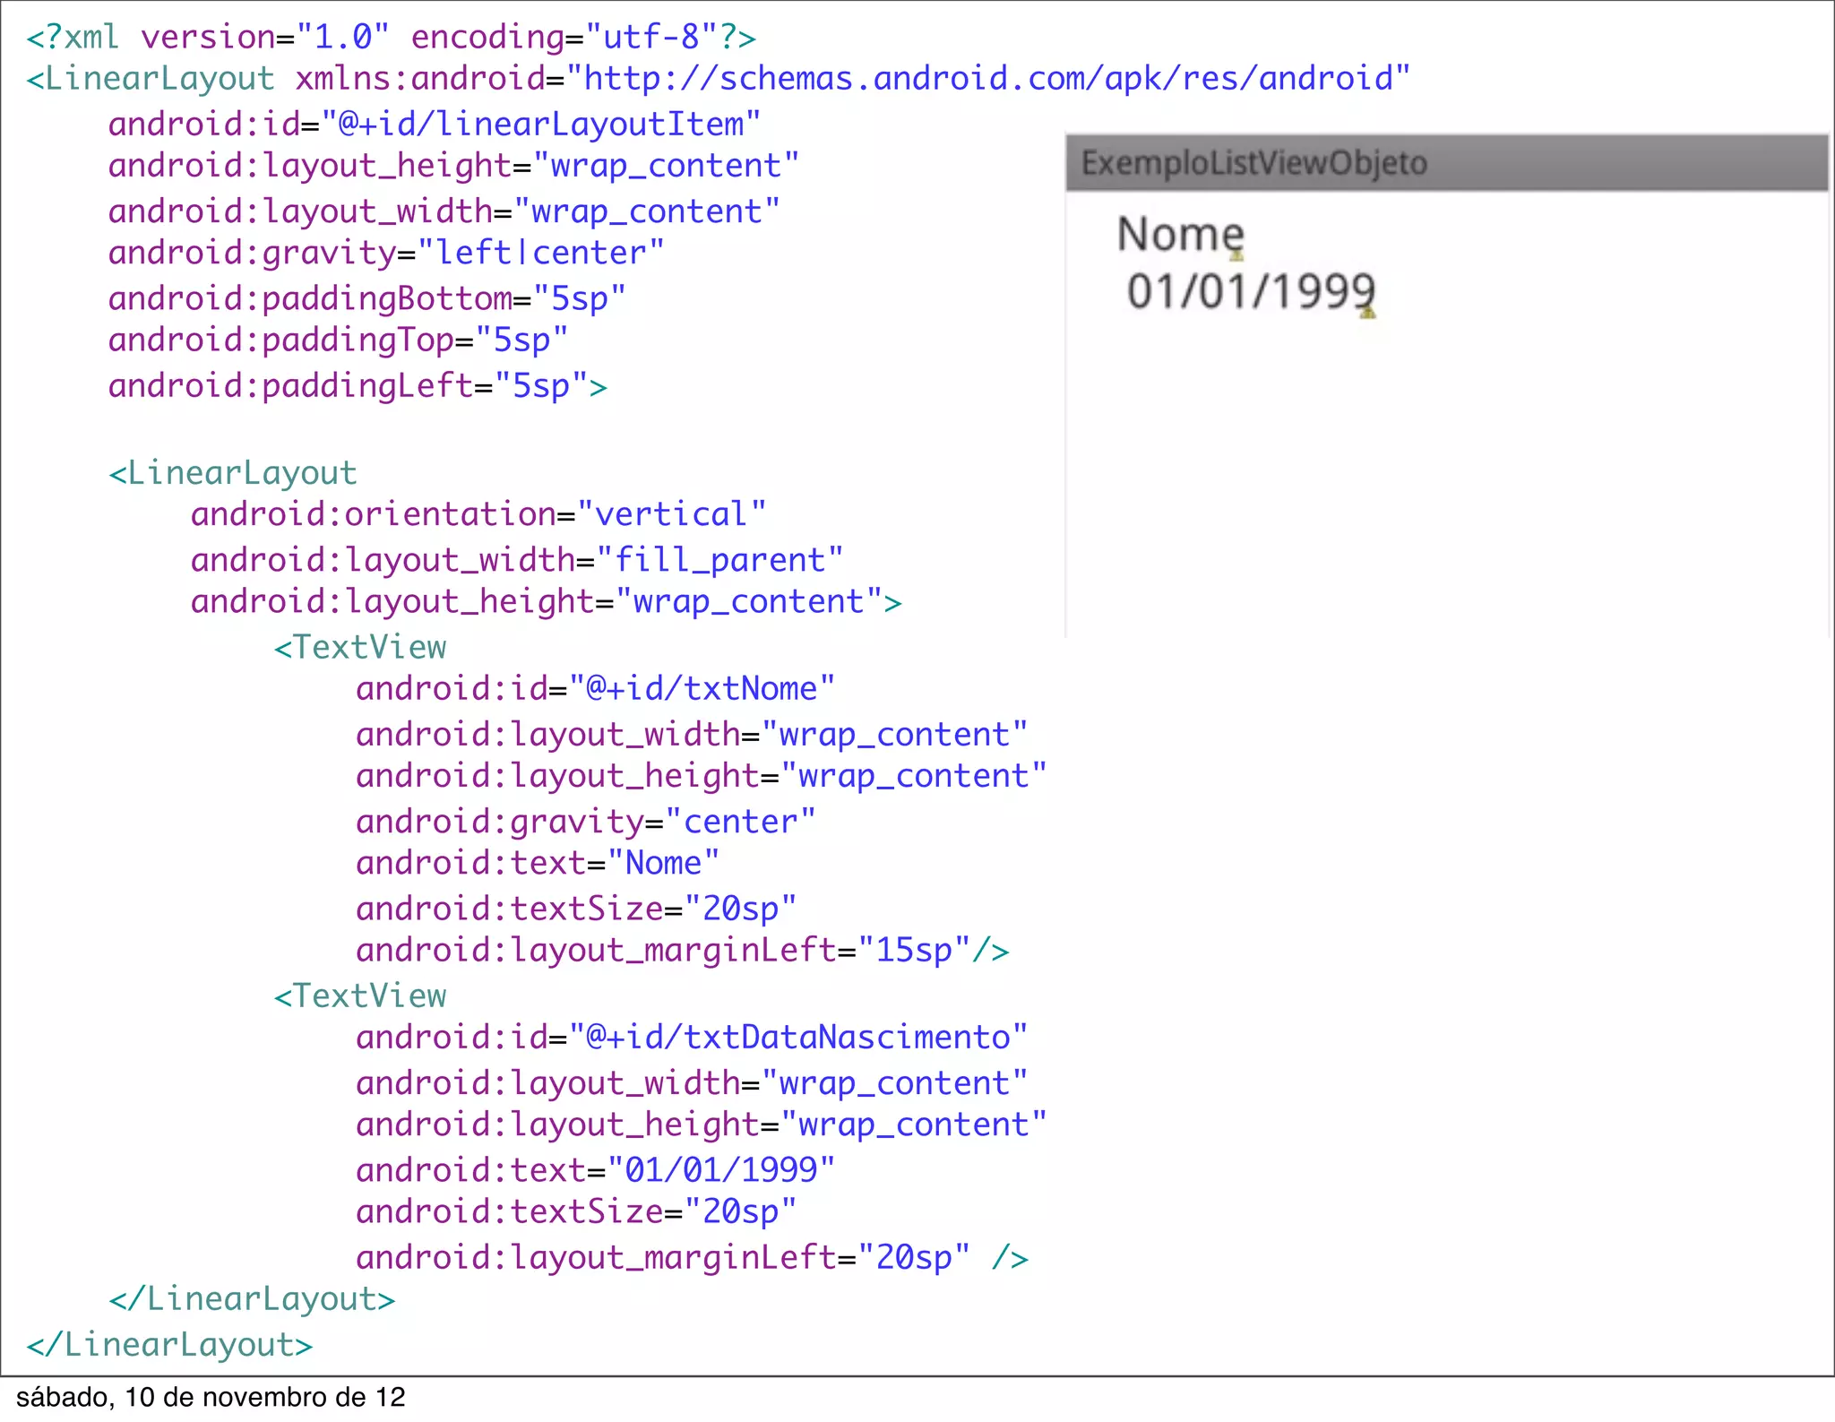Click the android:orientation="vertical" line

478,514
